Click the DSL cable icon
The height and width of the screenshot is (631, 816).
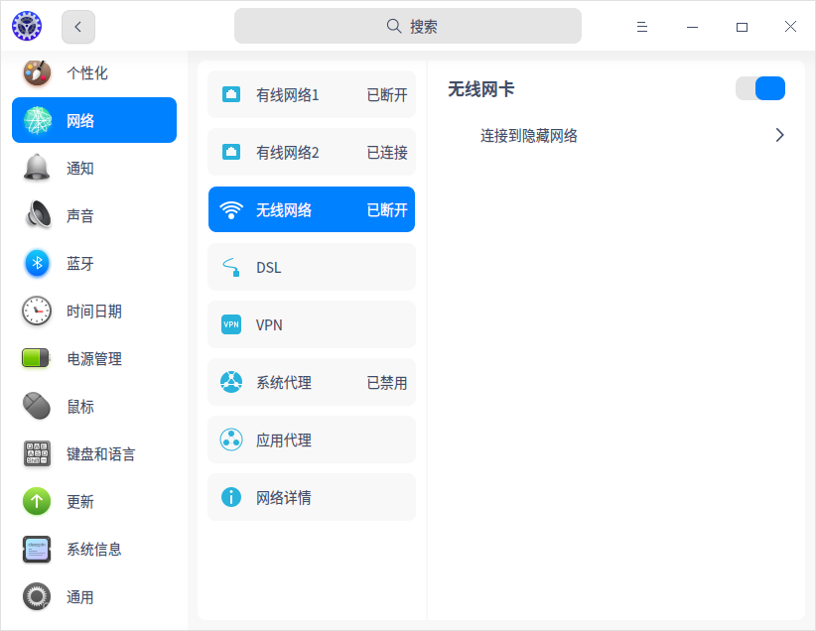[x=231, y=268]
